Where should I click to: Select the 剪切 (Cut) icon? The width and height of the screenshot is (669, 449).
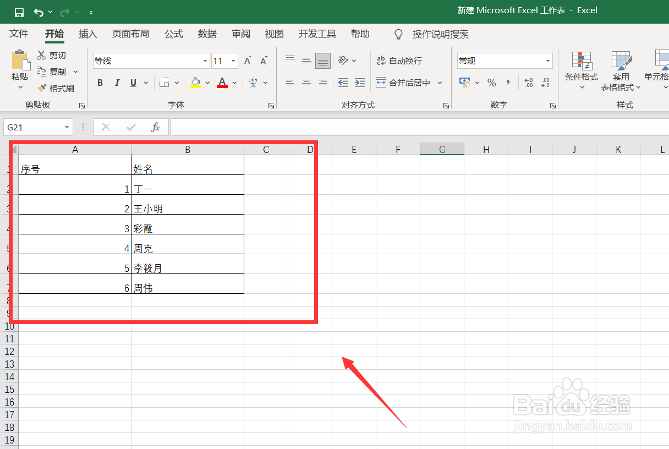(51, 55)
